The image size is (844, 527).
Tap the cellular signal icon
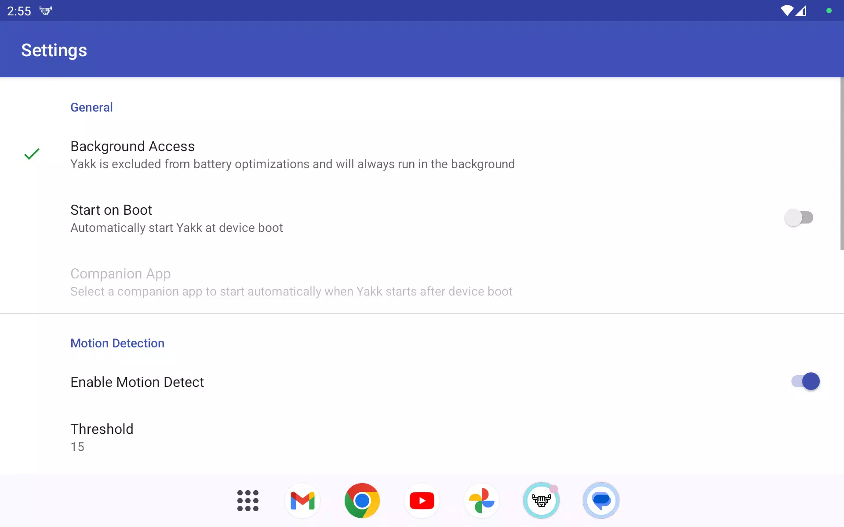pos(801,11)
